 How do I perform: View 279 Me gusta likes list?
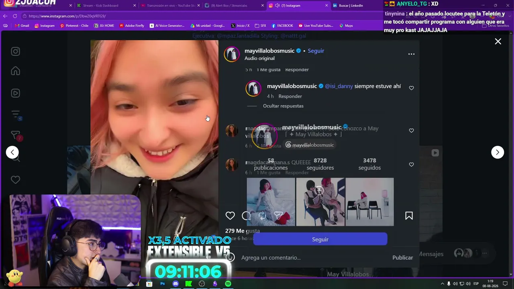click(243, 231)
